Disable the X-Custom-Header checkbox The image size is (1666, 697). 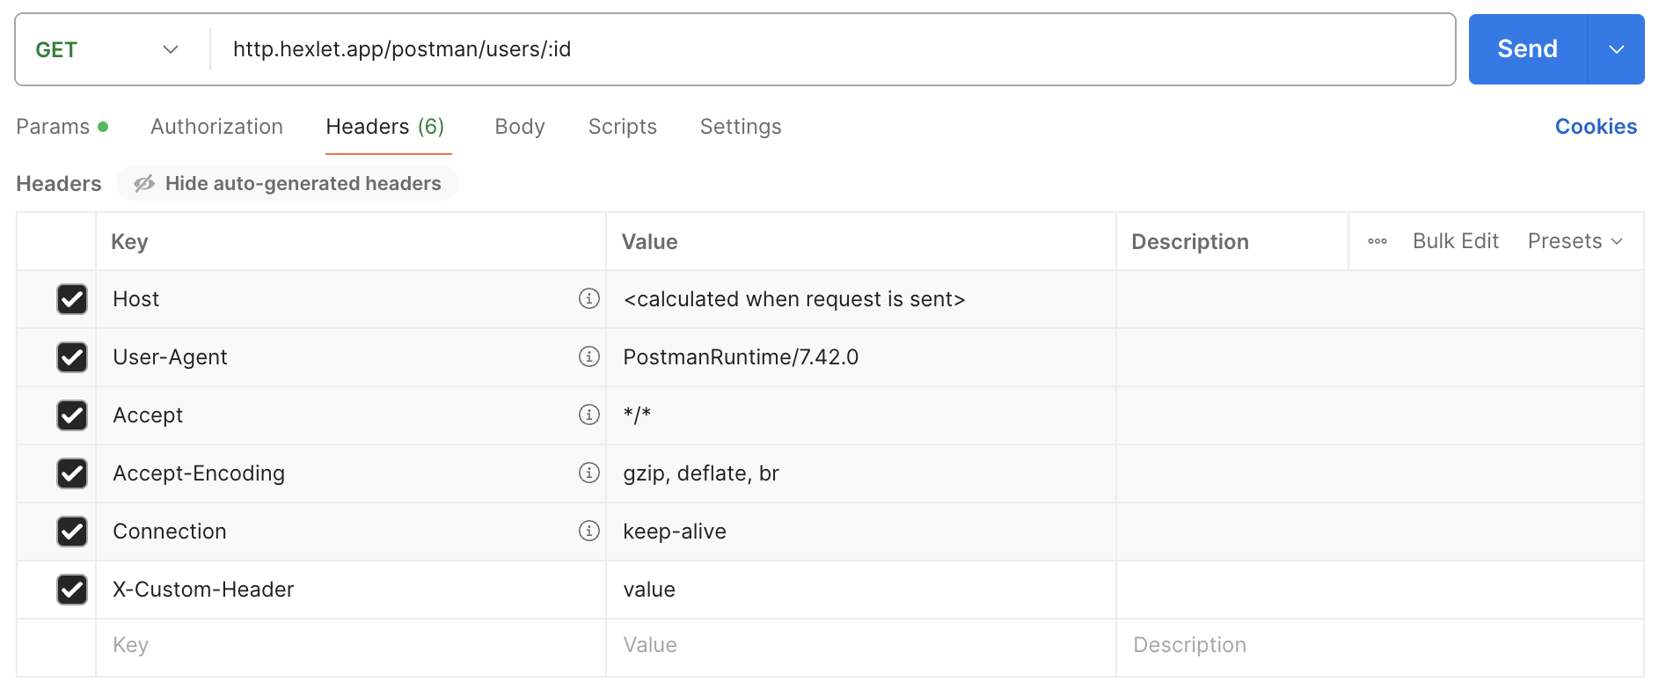pyautogui.click(x=72, y=590)
